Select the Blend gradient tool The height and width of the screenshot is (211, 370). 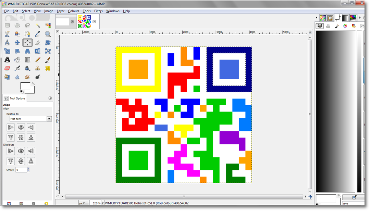(x=27, y=60)
